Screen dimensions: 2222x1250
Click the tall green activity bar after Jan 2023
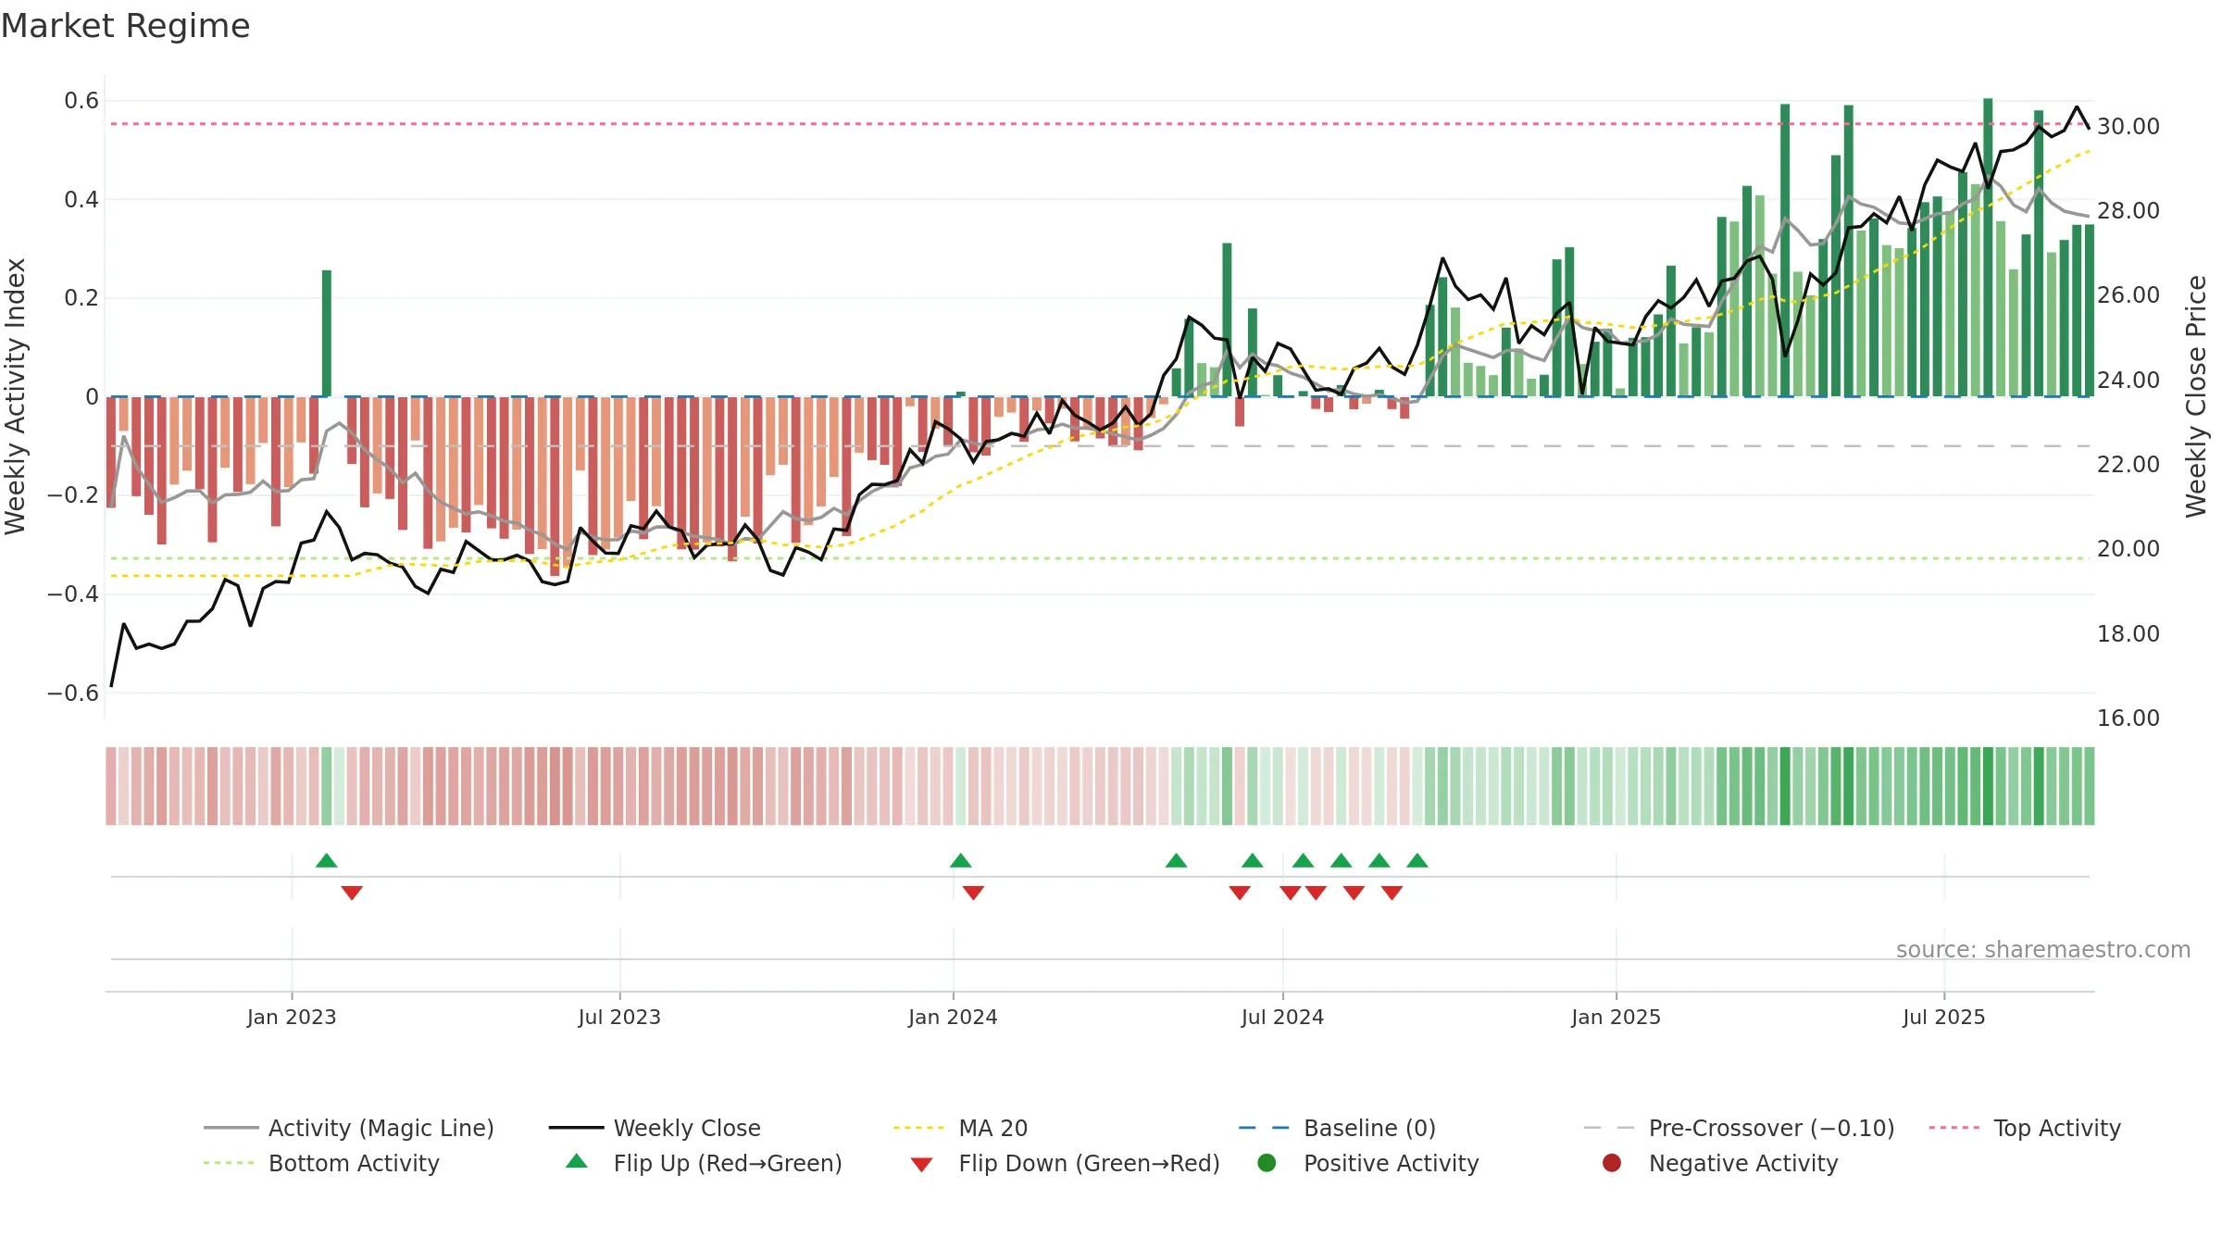(x=327, y=333)
